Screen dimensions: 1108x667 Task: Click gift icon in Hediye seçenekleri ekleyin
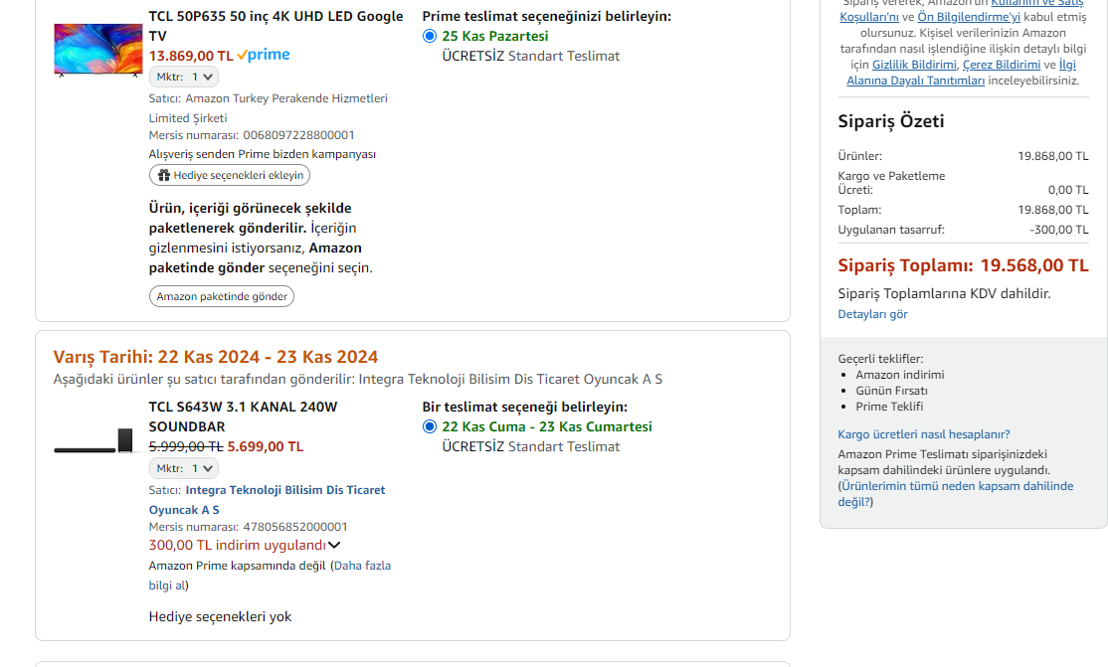point(164,175)
